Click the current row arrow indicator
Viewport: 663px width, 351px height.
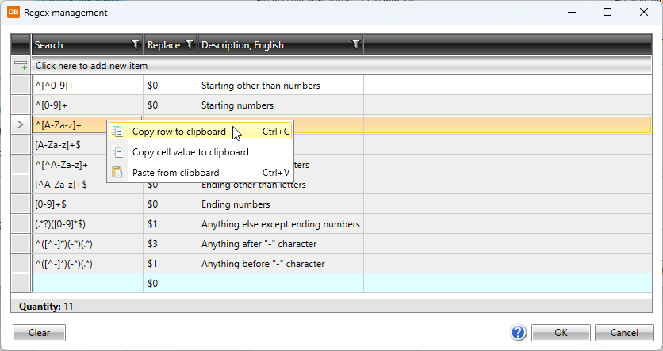point(21,124)
